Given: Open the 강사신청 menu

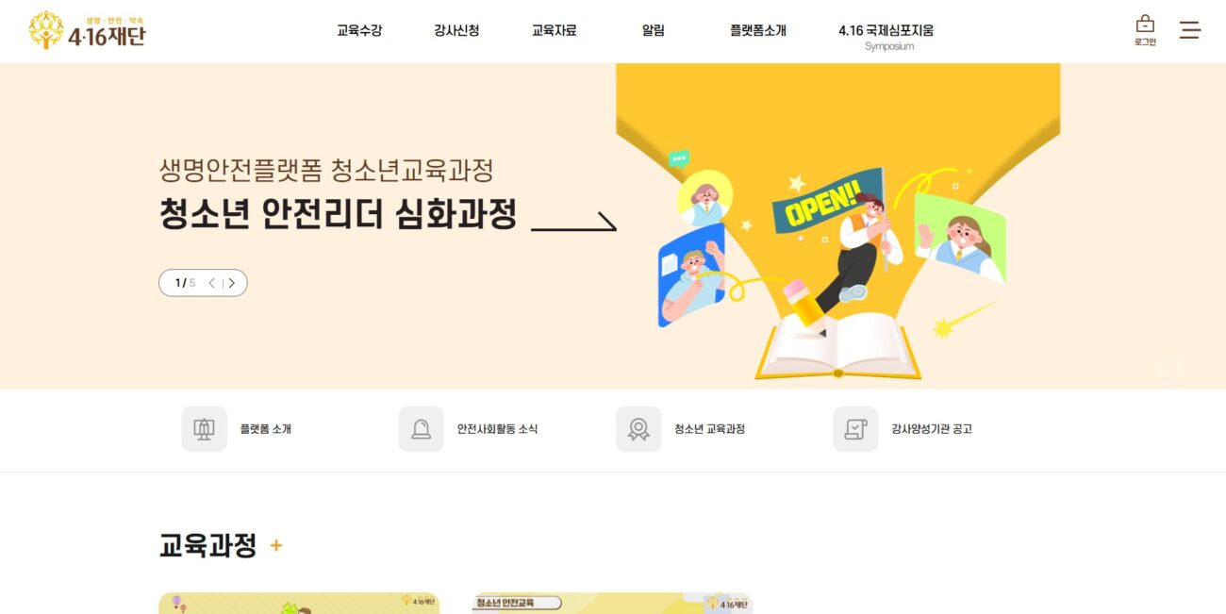Looking at the screenshot, I should pyautogui.click(x=456, y=30).
